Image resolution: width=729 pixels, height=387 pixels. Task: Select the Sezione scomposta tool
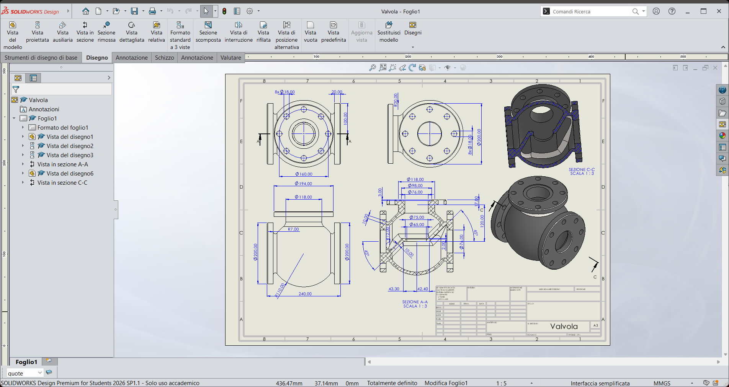tap(208, 32)
